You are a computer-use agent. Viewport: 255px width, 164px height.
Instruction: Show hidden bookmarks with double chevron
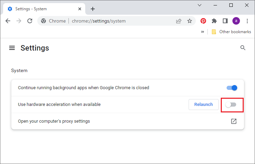pos(203,32)
